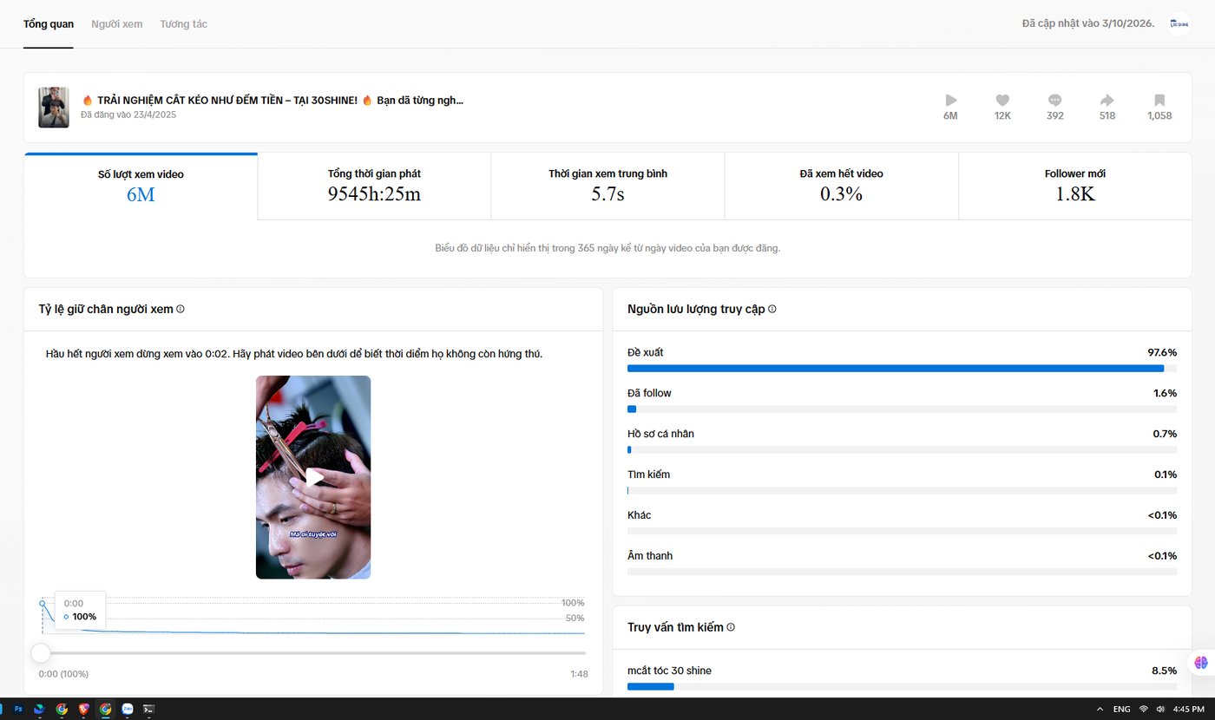This screenshot has height=720, width=1215.
Task: Click info icon beside Truy vấn tìm kiếm
Action: click(731, 627)
